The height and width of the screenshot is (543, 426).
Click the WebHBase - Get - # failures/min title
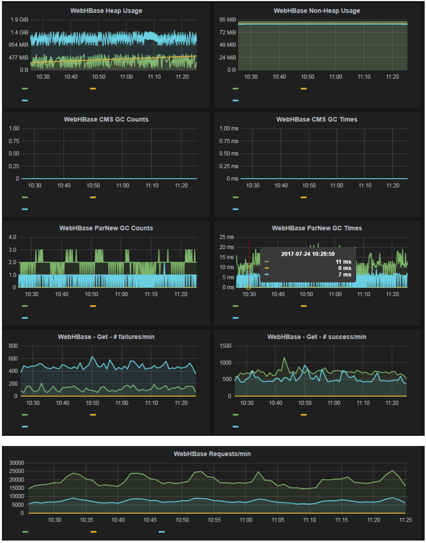[106, 337]
